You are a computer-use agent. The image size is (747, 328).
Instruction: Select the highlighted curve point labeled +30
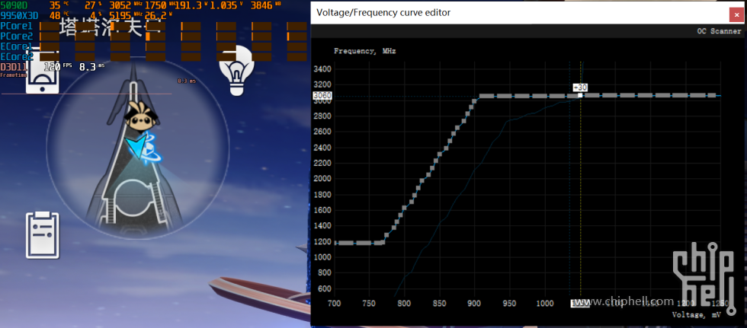pyautogui.click(x=580, y=96)
